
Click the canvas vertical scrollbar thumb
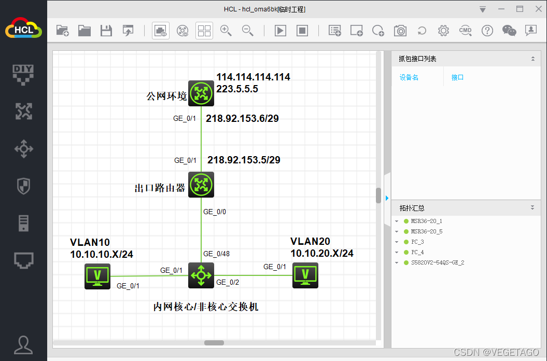tap(378, 195)
